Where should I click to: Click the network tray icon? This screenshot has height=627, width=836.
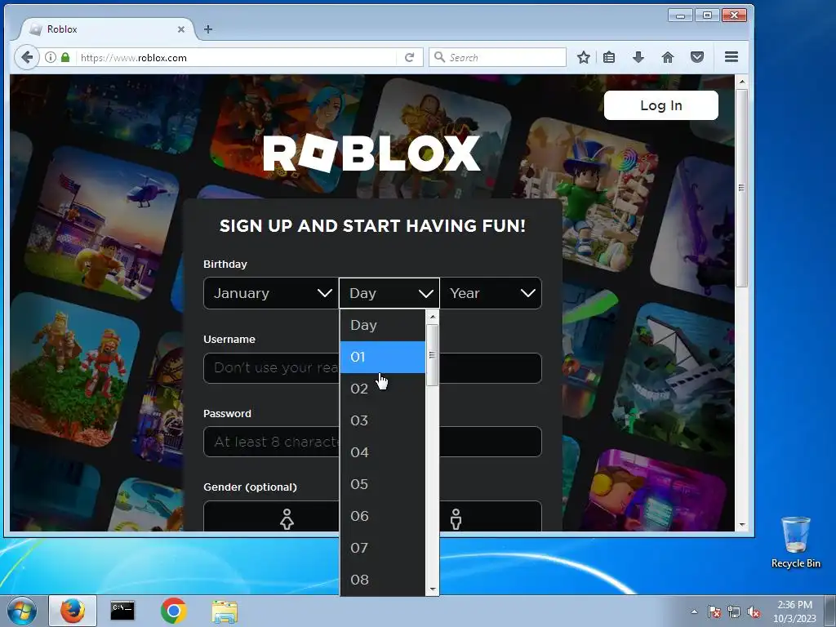click(x=734, y=611)
